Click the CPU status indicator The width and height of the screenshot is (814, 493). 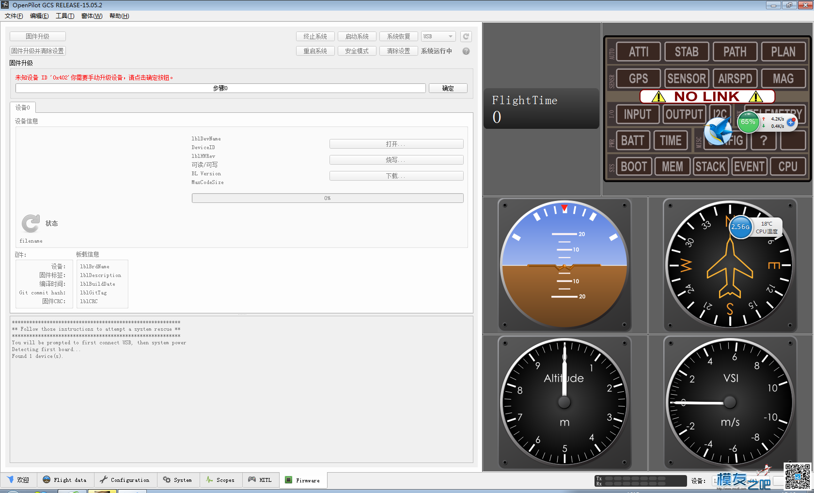(788, 167)
